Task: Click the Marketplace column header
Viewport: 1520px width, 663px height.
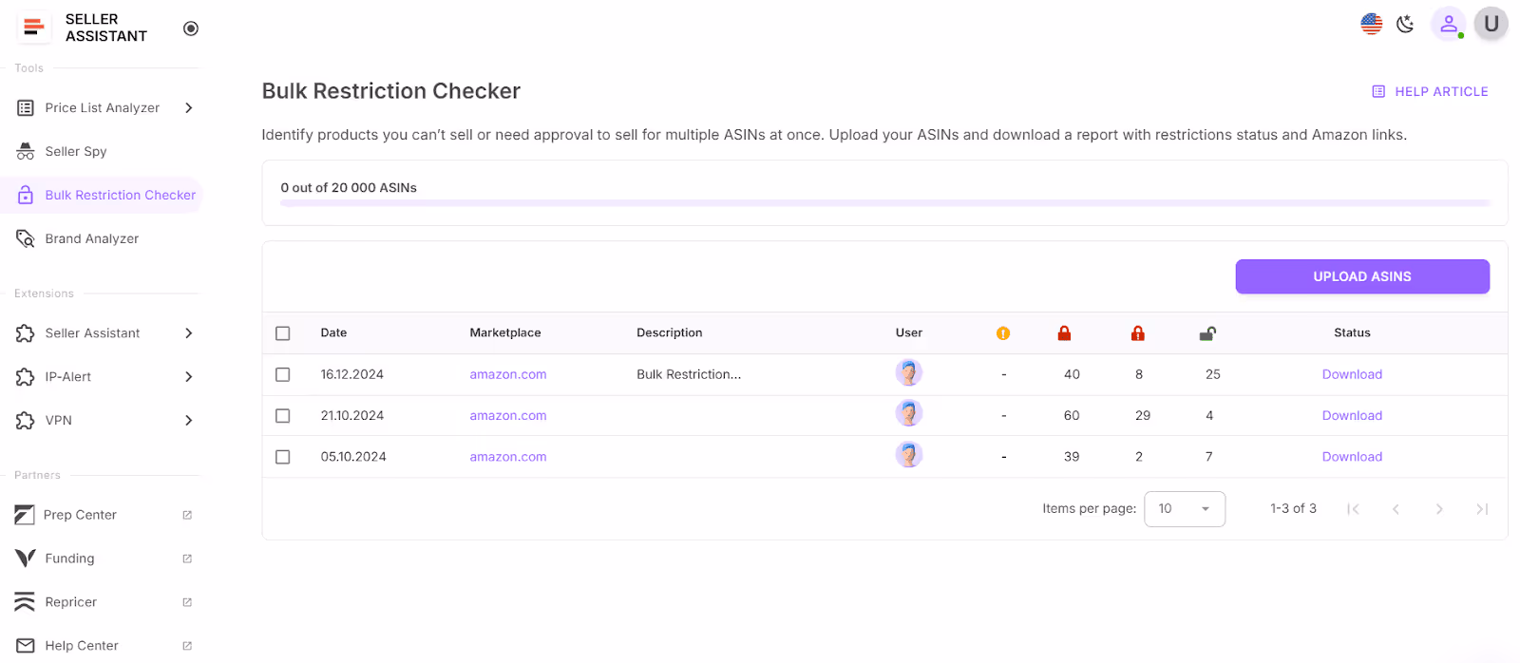Action: click(505, 333)
